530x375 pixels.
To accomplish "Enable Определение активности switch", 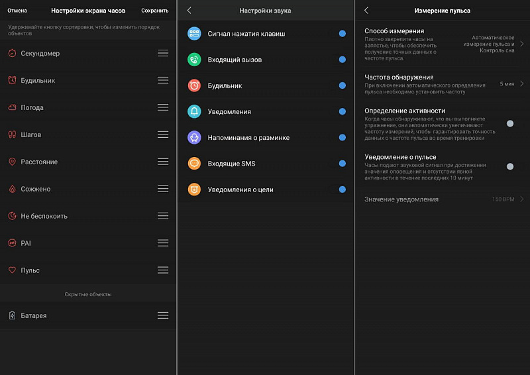I will click(510, 123).
